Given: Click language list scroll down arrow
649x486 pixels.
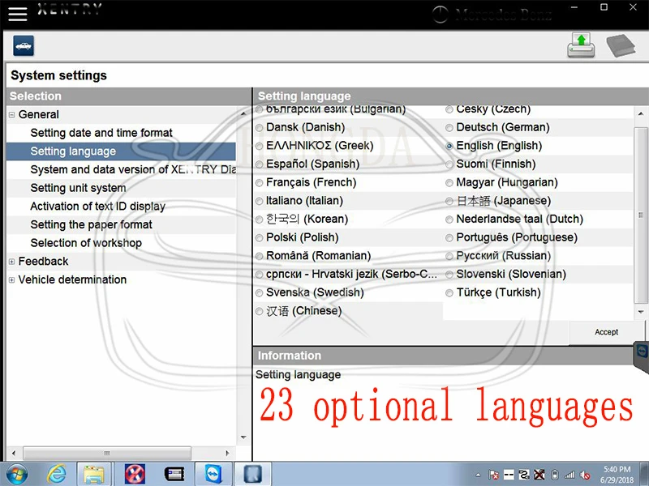Looking at the screenshot, I should click(641, 312).
